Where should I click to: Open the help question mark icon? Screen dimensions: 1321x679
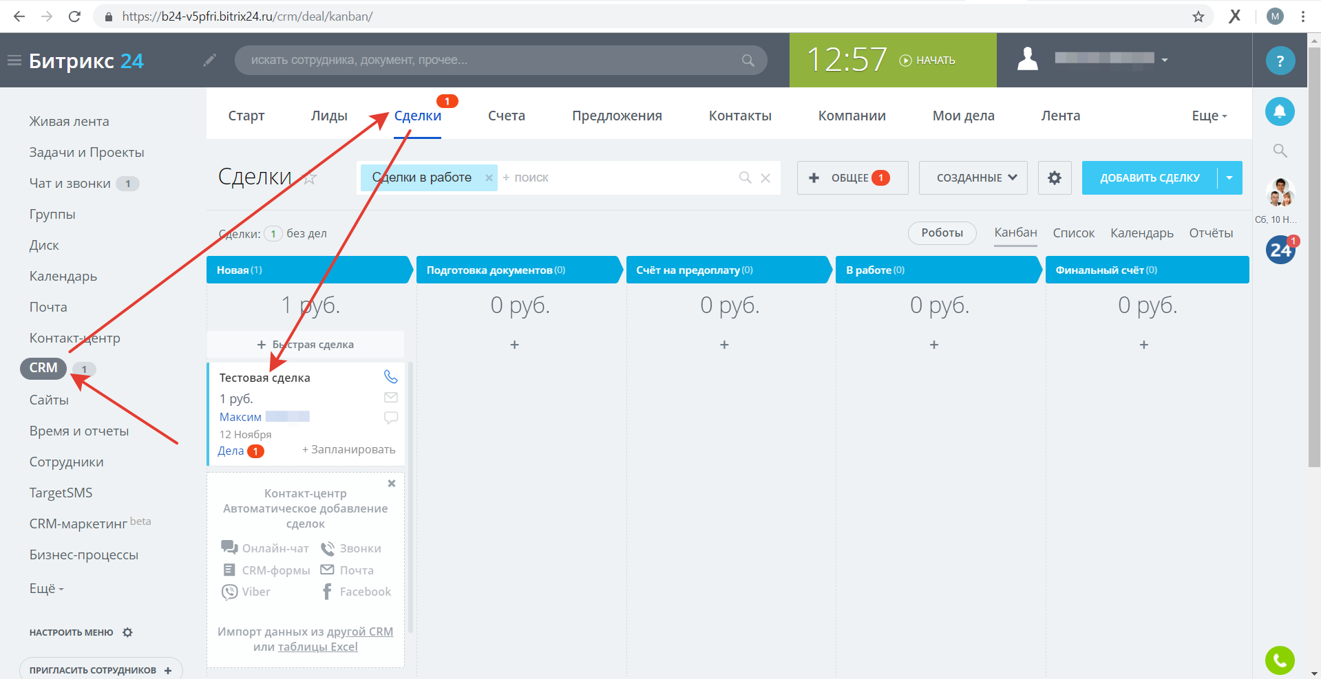tap(1280, 61)
